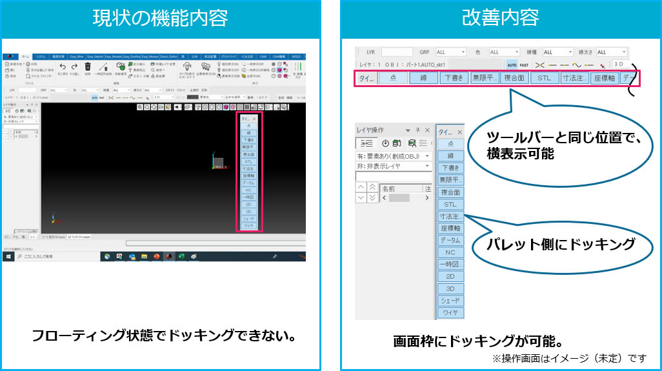Switch to the CAM ribbon tab
The width and height of the screenshot is (662, 371).
click(263, 57)
